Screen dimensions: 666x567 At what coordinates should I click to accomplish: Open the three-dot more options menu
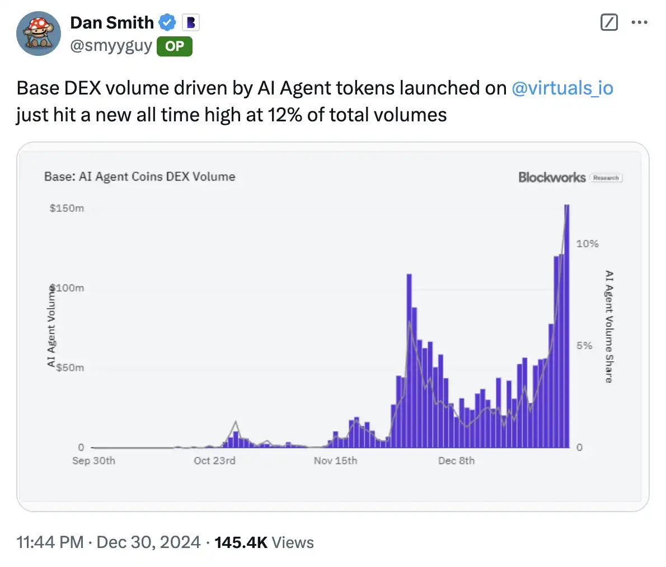coord(639,22)
